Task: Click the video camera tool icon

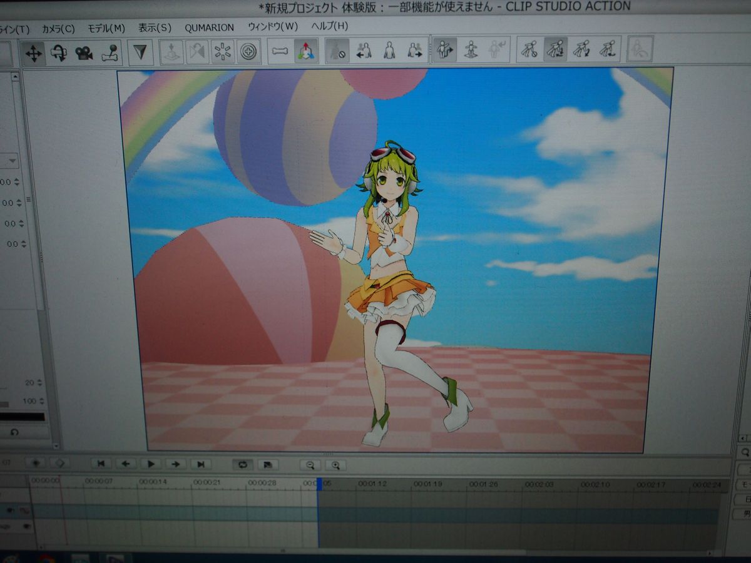Action: click(84, 53)
